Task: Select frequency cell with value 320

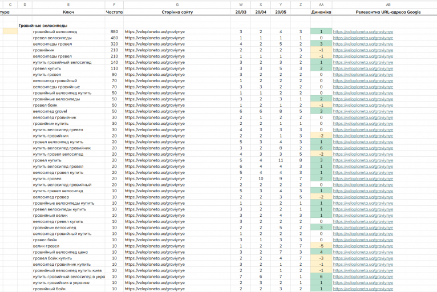Action: [114, 44]
